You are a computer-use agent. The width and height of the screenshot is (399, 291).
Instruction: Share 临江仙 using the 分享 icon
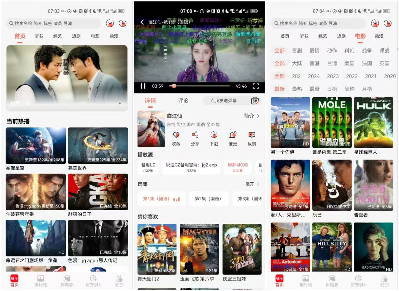(195, 139)
